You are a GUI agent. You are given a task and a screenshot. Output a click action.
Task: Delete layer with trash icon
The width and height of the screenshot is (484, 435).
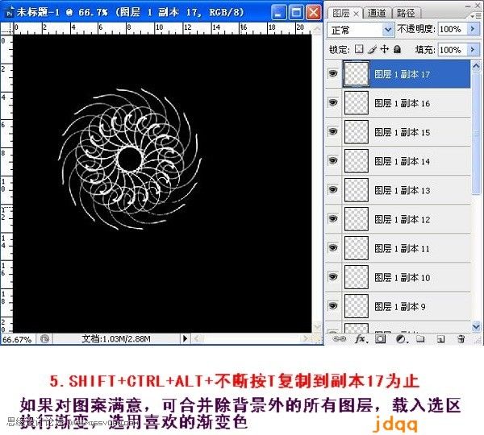(461, 339)
